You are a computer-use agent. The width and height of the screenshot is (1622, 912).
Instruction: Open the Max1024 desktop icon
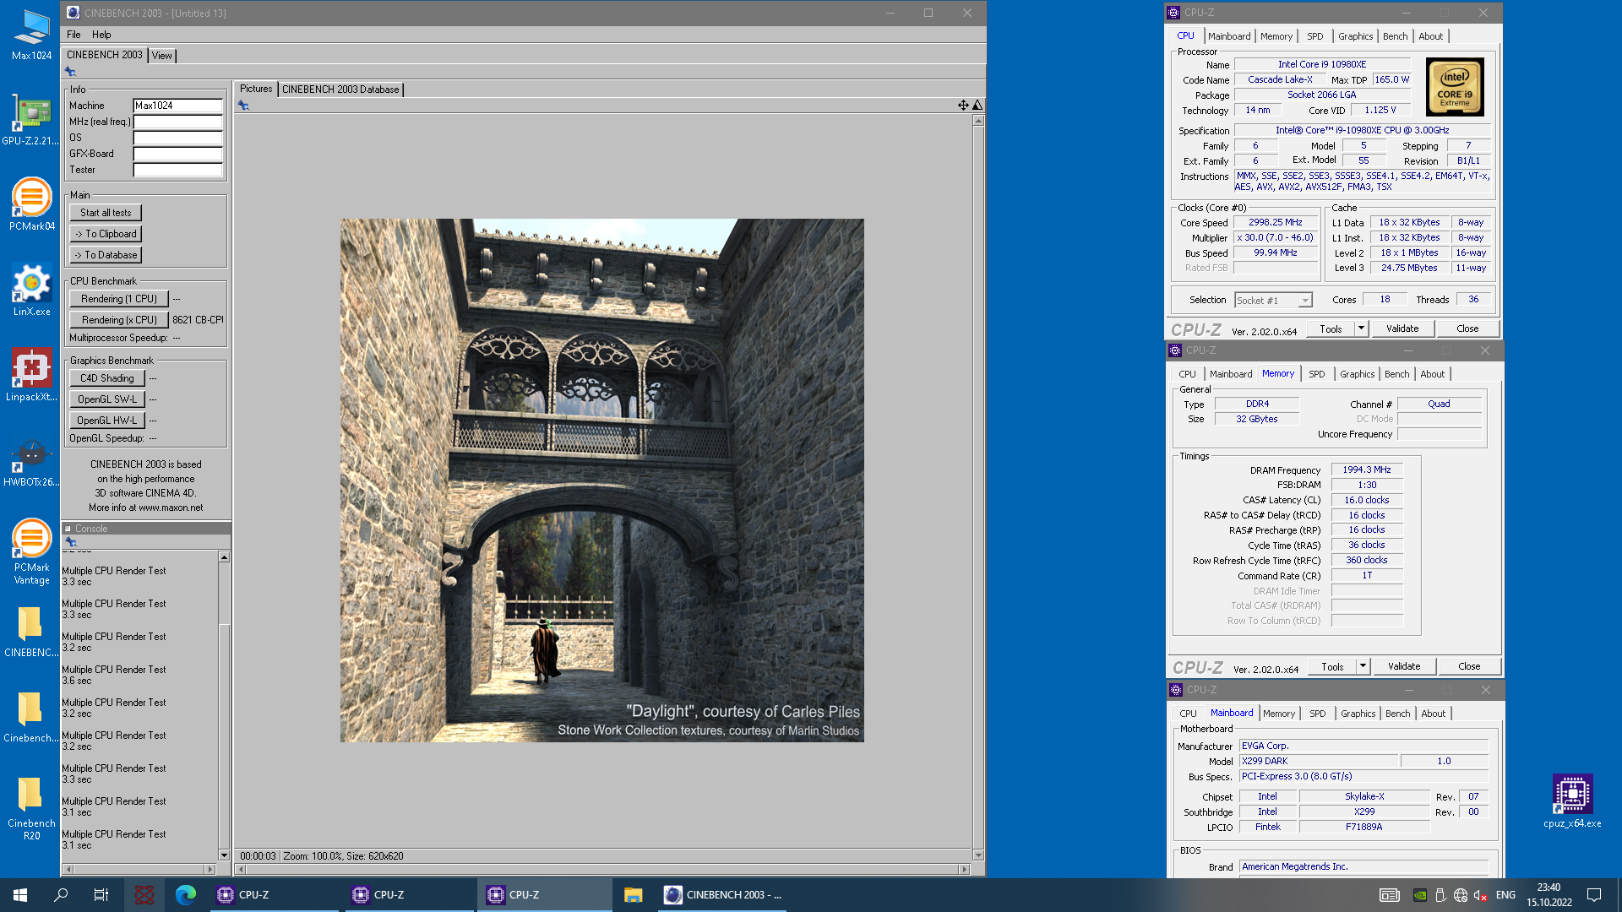[x=31, y=35]
